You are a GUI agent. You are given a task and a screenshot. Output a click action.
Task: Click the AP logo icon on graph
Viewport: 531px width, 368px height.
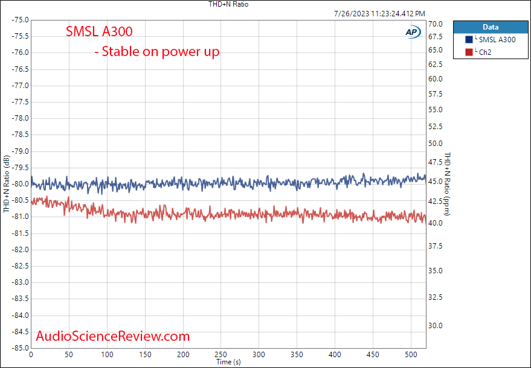coord(413,33)
